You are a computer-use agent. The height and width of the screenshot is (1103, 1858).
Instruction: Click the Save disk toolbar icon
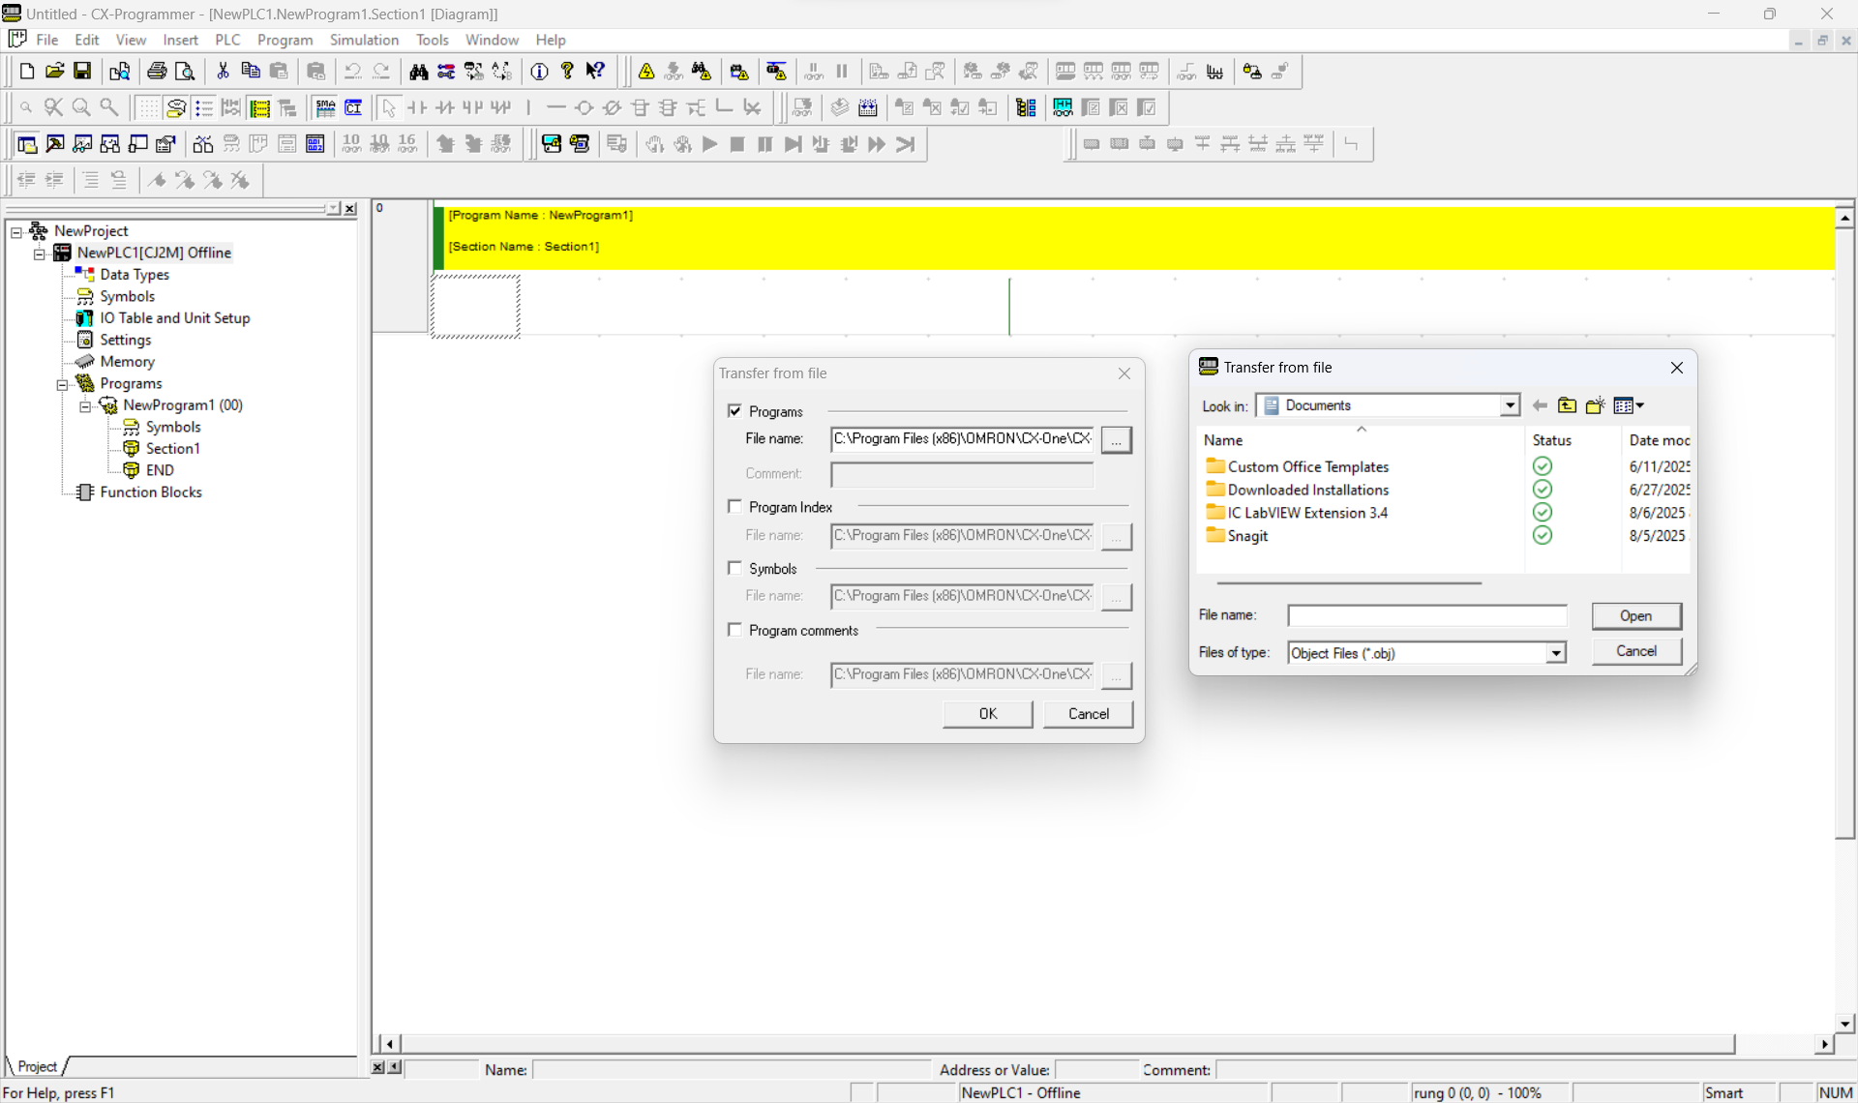point(83,72)
